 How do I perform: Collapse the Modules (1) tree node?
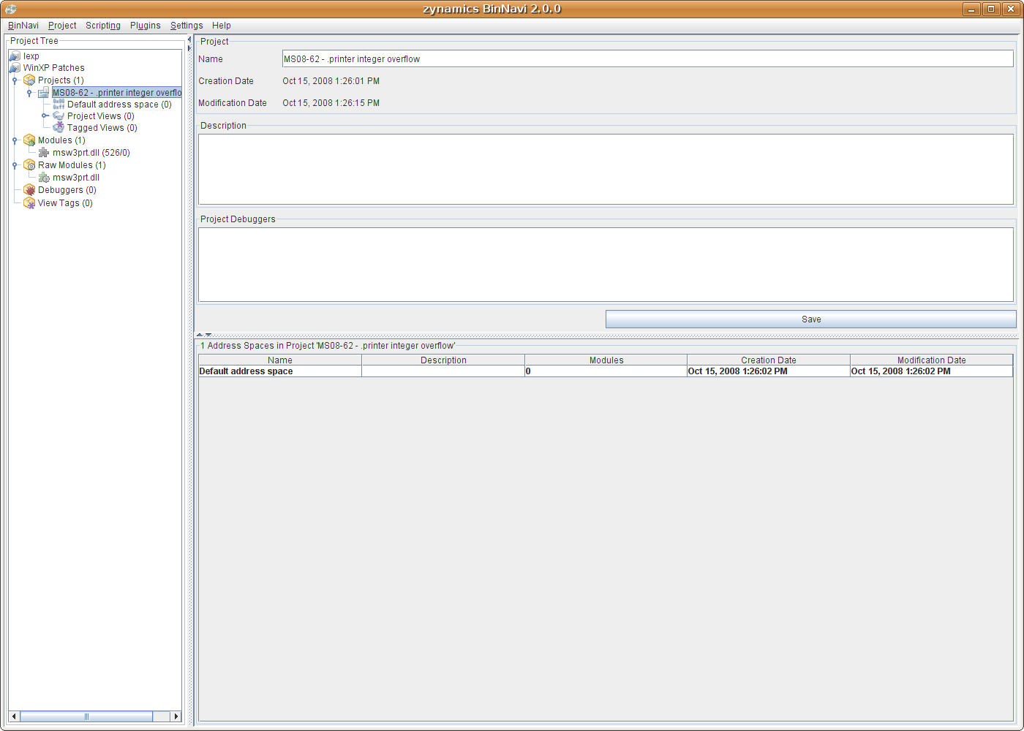(x=15, y=140)
